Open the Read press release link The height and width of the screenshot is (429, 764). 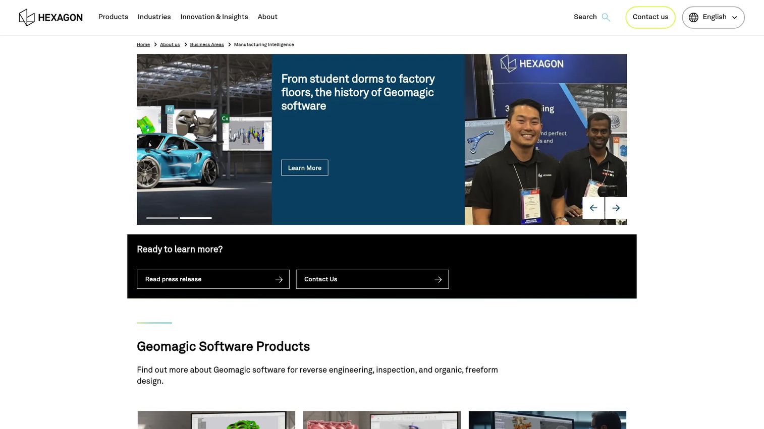pos(213,279)
